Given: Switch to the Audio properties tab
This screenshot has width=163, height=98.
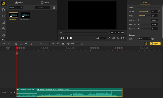Looking at the screenshot, I should tap(145, 3).
